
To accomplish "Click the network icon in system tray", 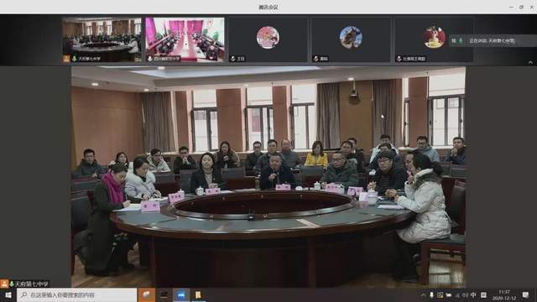I will tap(457, 295).
